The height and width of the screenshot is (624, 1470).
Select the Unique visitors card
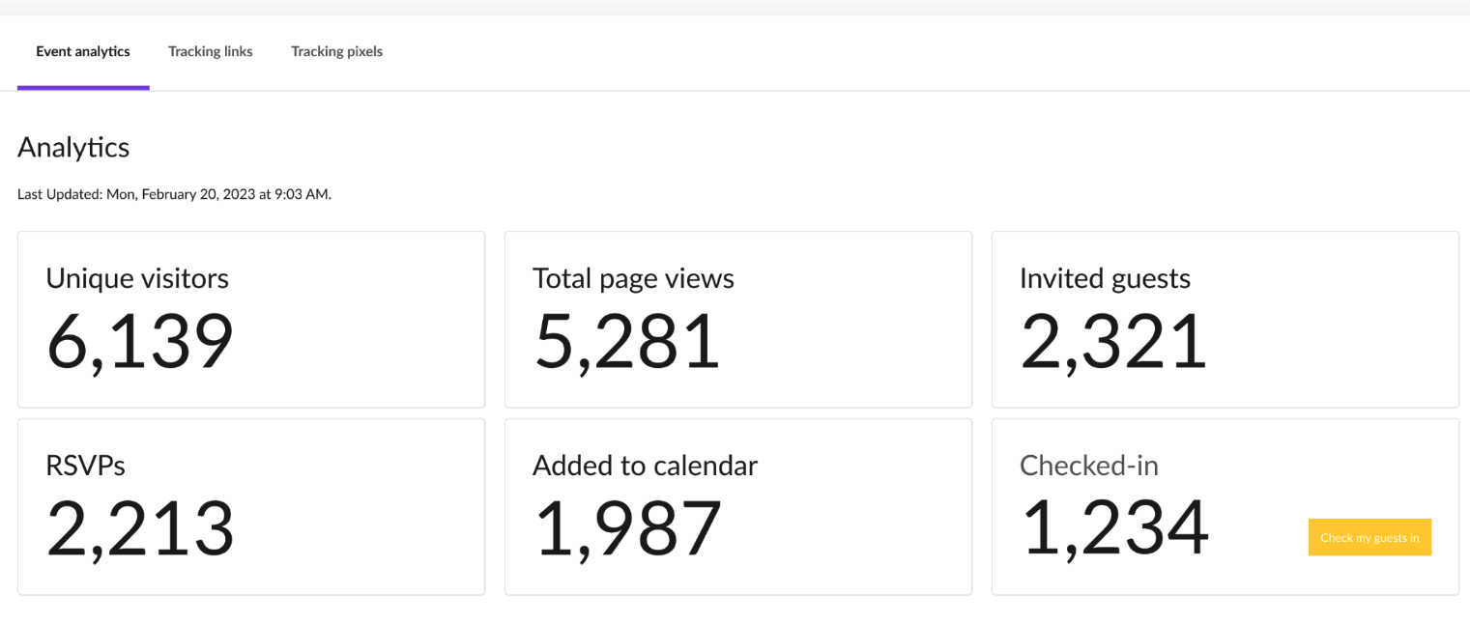coord(251,319)
